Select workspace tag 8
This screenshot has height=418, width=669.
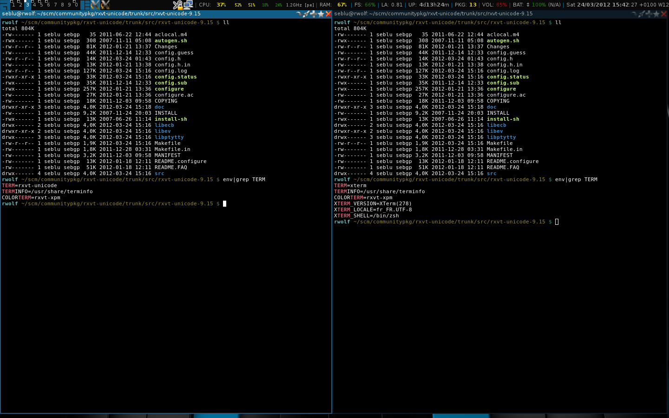pyautogui.click(x=62, y=5)
